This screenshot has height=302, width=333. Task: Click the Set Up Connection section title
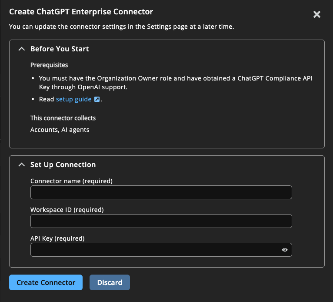pos(63,164)
